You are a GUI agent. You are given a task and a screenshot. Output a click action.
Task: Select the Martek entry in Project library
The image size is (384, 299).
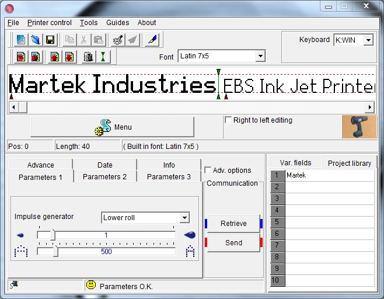pyautogui.click(x=330, y=175)
